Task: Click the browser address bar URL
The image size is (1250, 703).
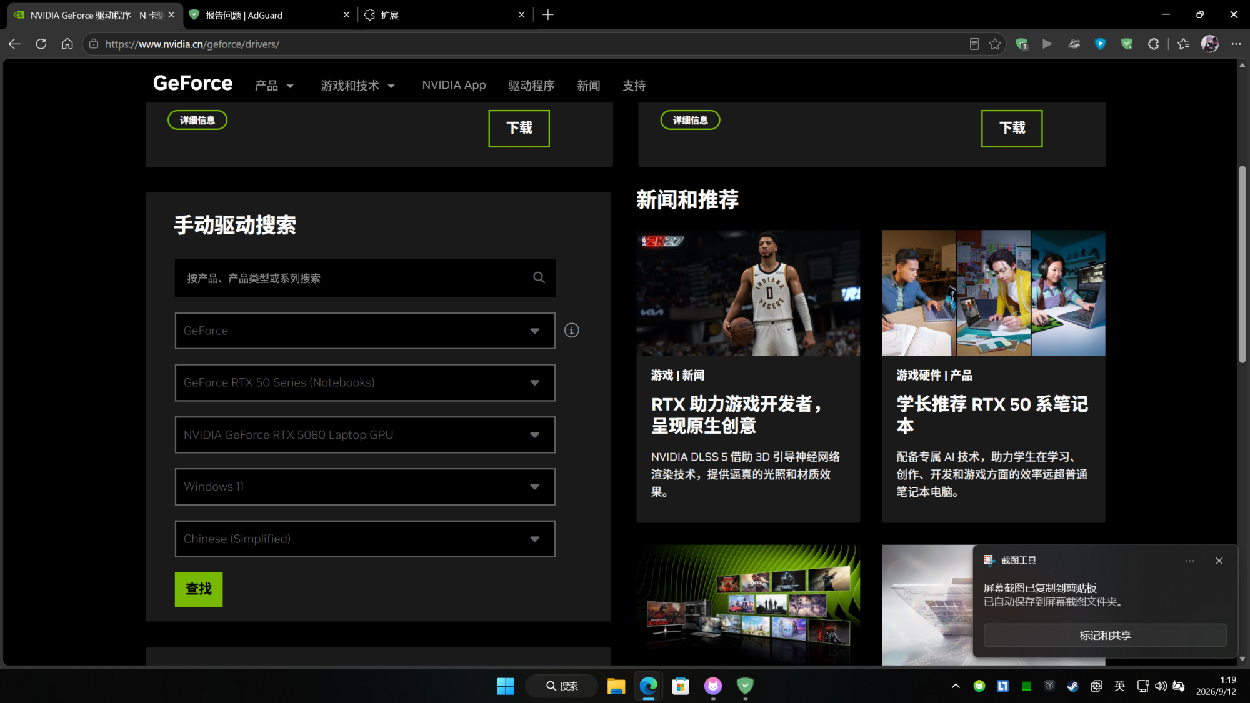Action: pos(192,44)
